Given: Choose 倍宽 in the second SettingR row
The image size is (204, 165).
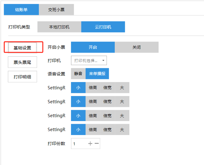Looking at the screenshot, I should pyautogui.click(x=107, y=102).
